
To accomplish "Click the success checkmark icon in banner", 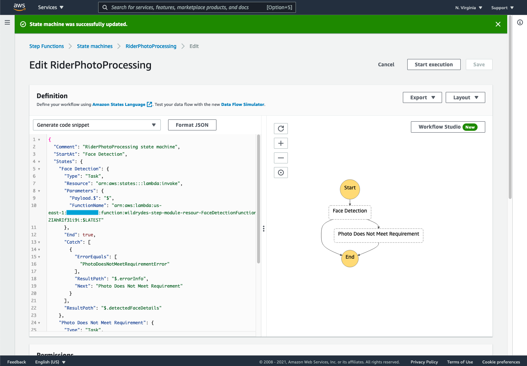I will coord(23,24).
